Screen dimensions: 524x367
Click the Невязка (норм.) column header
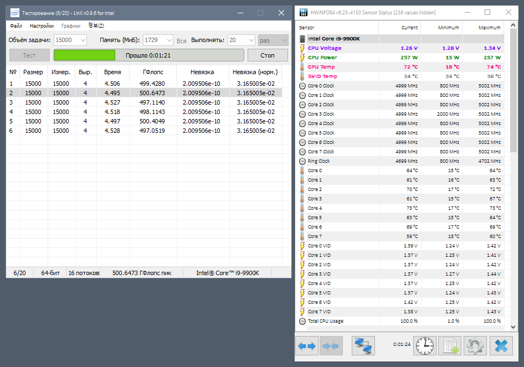coord(255,72)
